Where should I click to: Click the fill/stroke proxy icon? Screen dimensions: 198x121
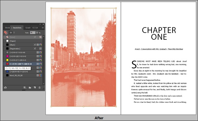6,33
